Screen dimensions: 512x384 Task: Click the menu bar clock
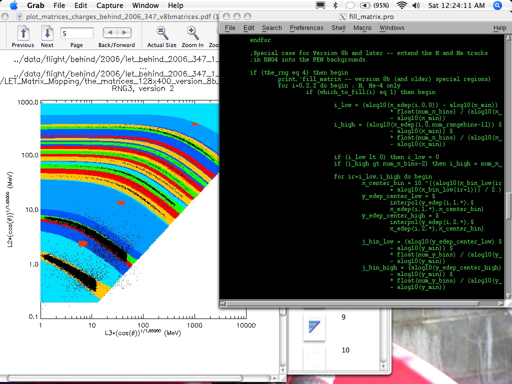tap(456, 5)
